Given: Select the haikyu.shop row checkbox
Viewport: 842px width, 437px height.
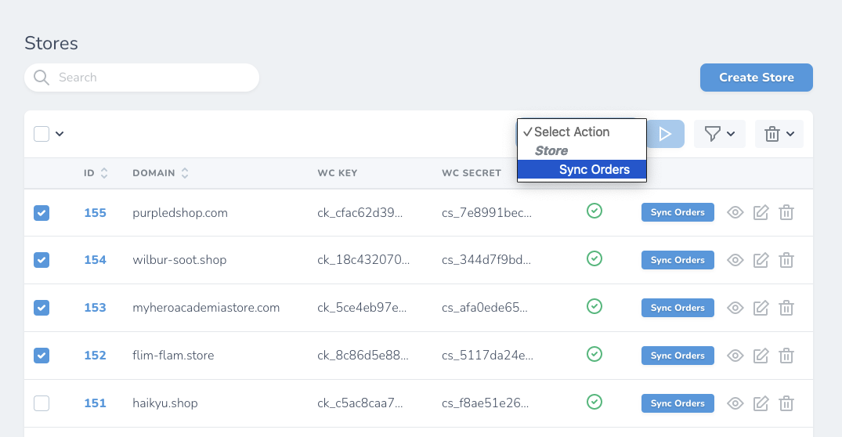Looking at the screenshot, I should point(42,403).
